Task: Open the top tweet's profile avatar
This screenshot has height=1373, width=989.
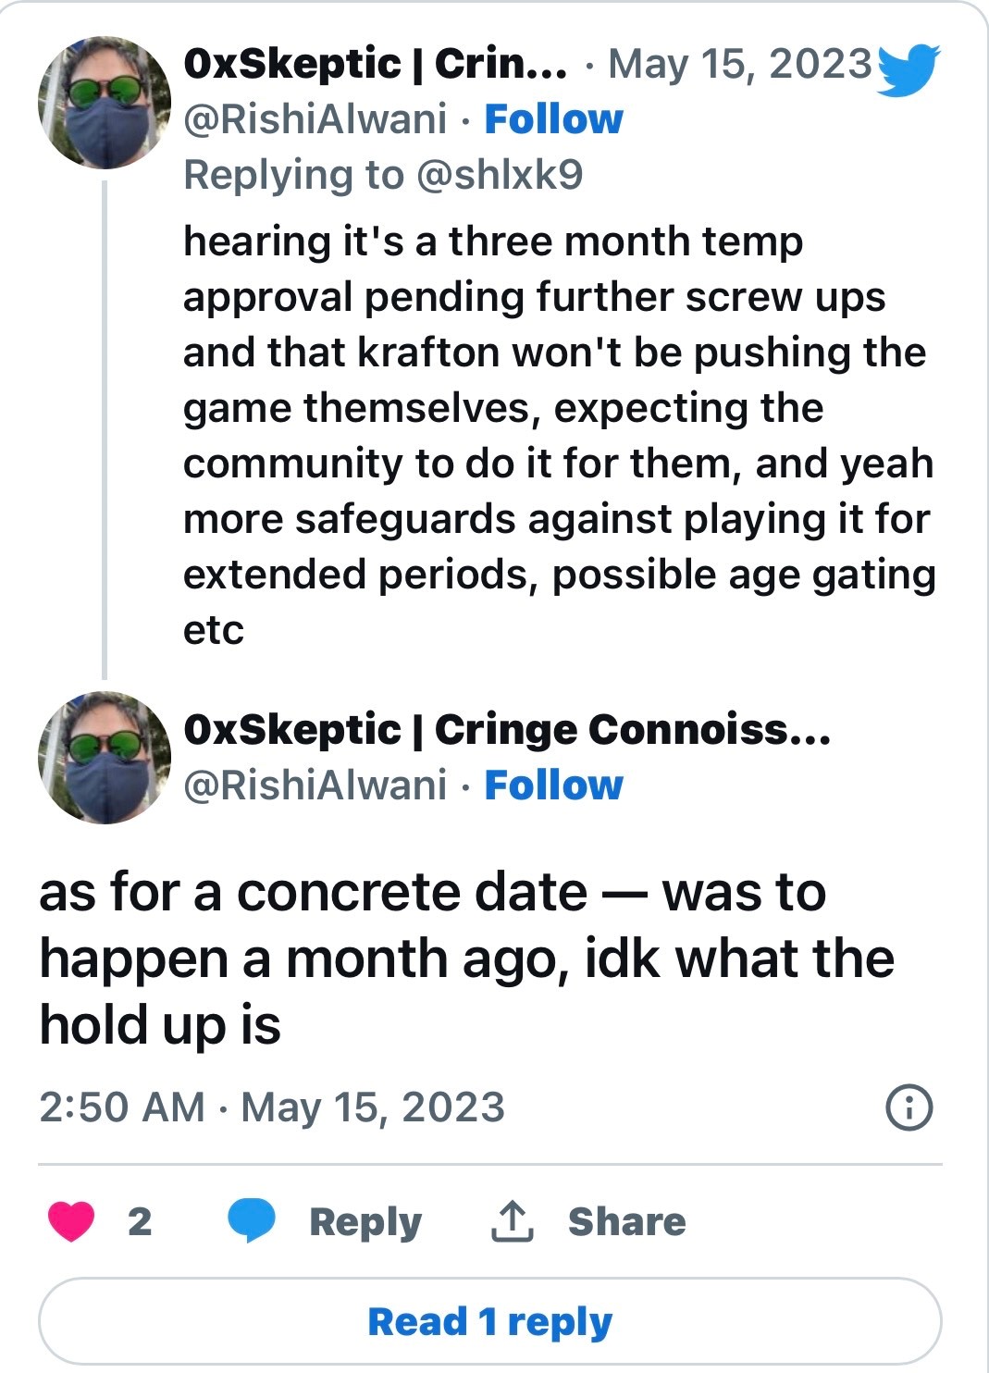Action: click(105, 103)
